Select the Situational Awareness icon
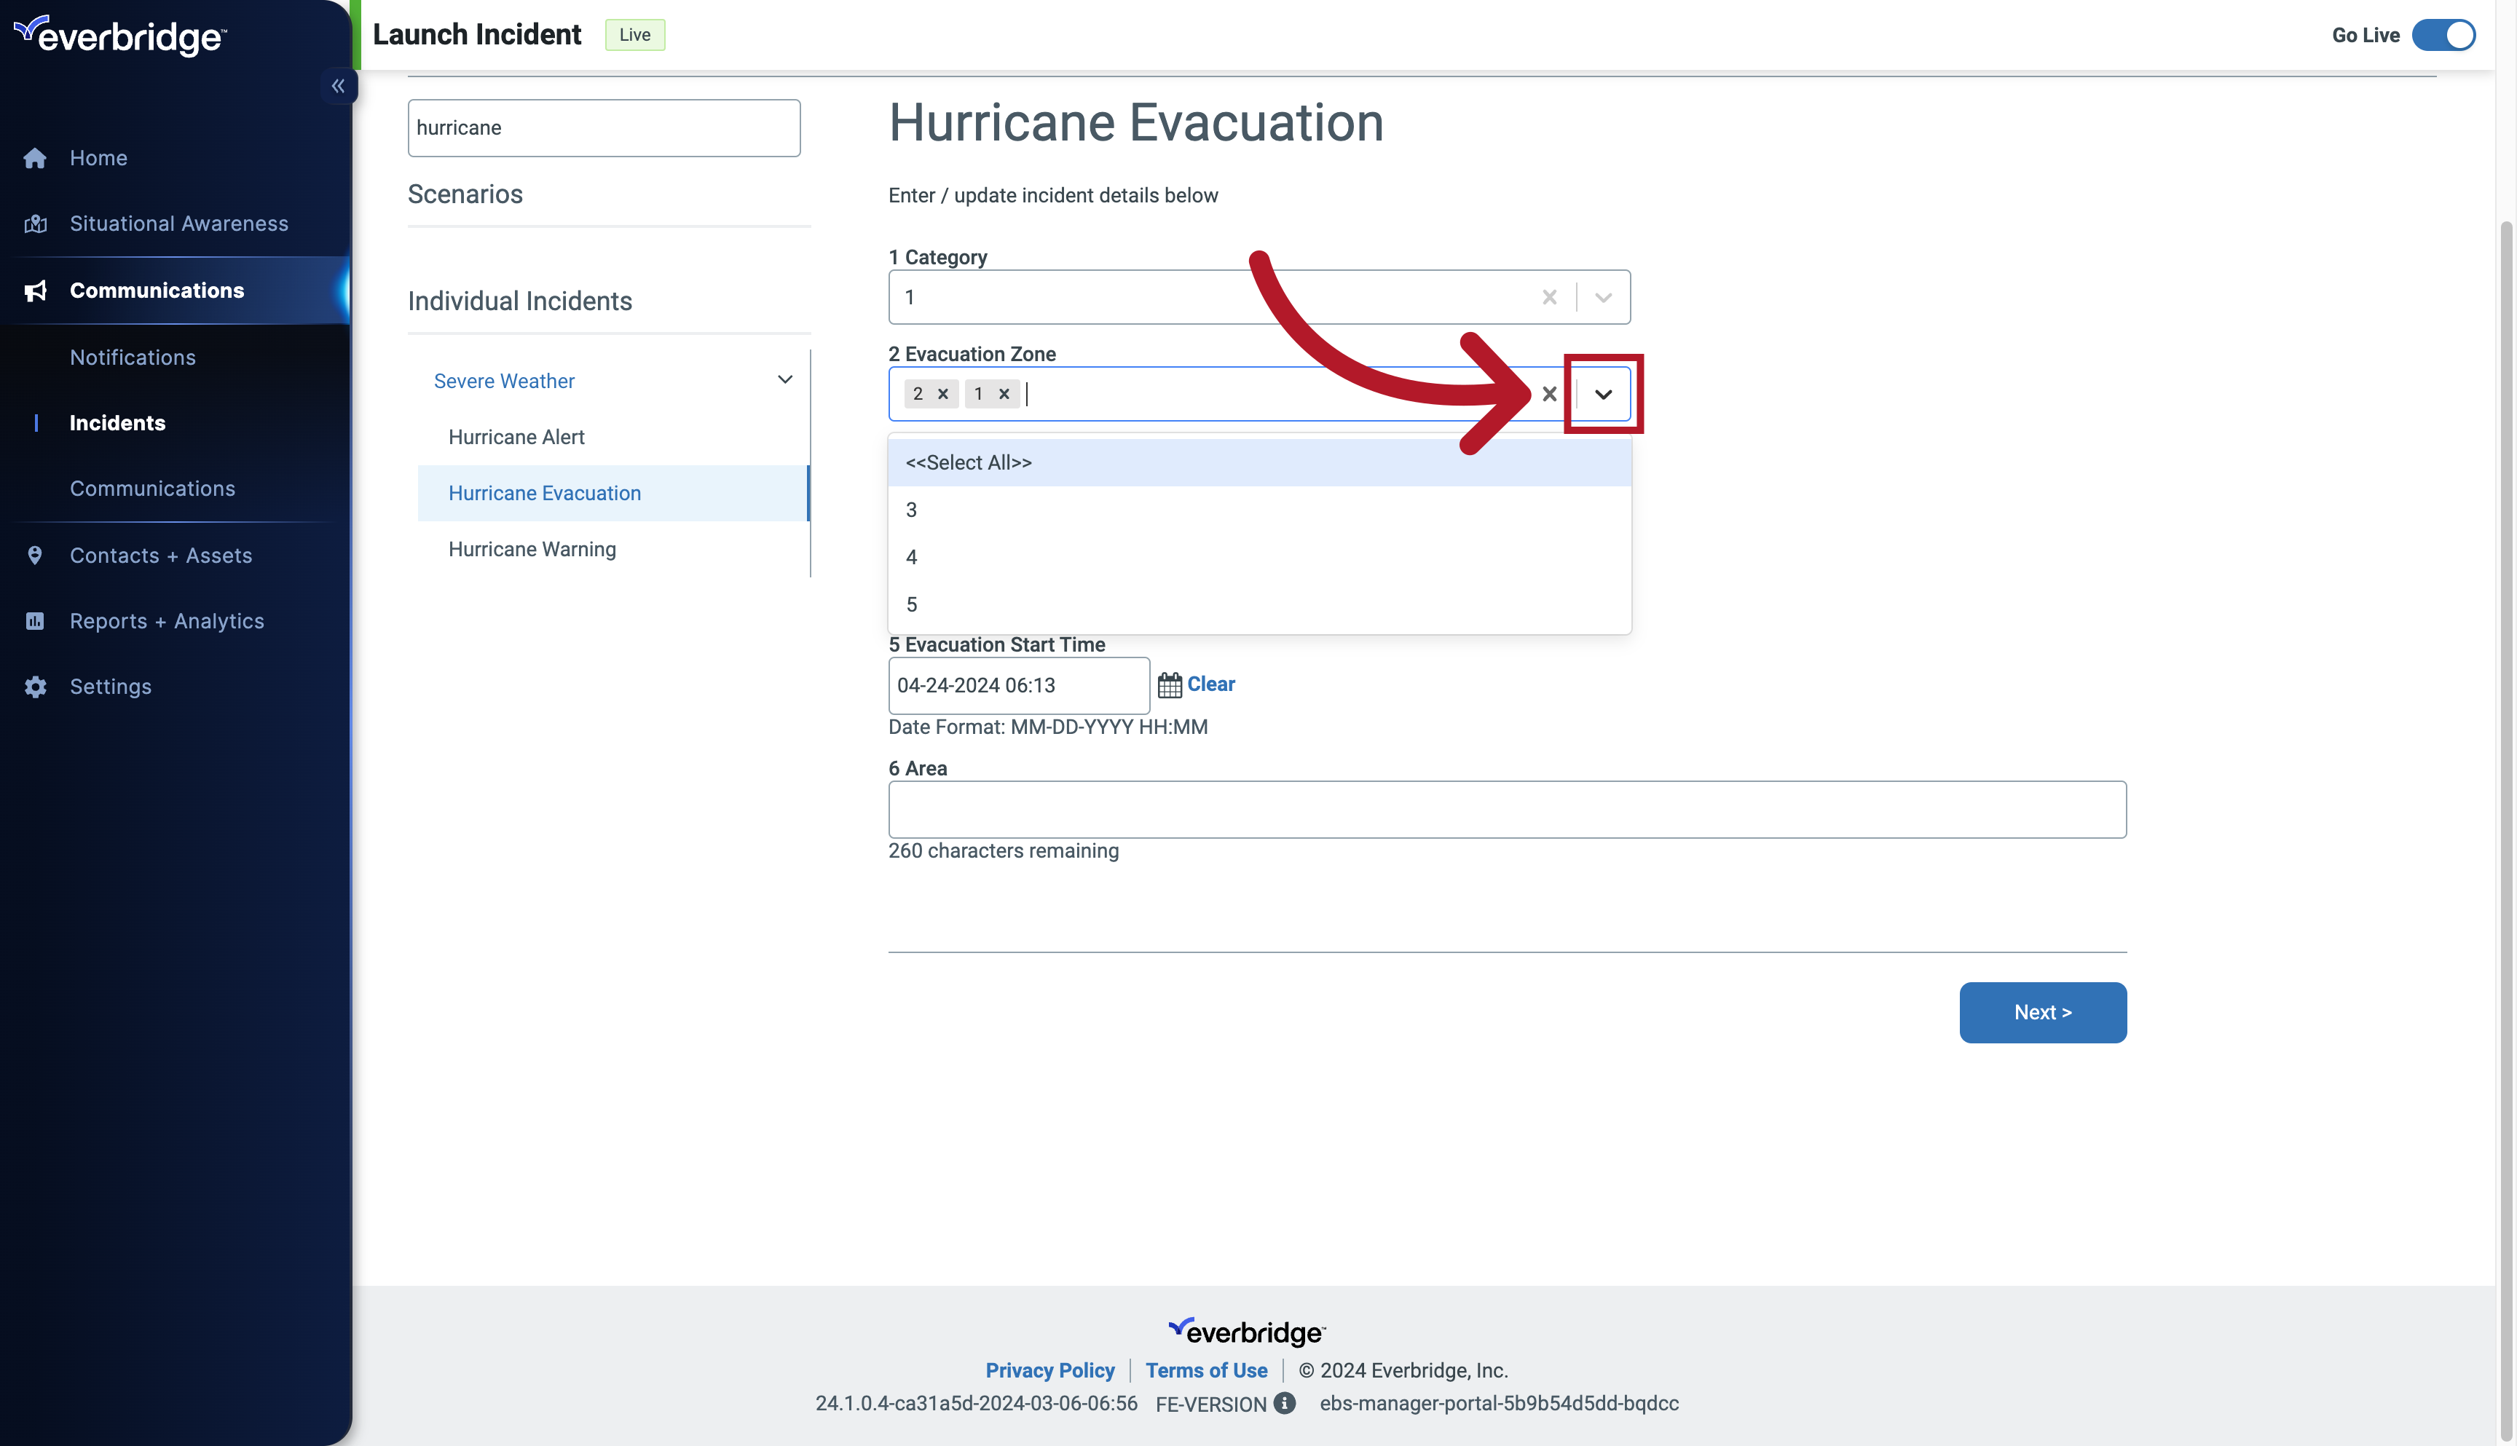Viewport: 2517px width, 1446px height. [x=34, y=223]
